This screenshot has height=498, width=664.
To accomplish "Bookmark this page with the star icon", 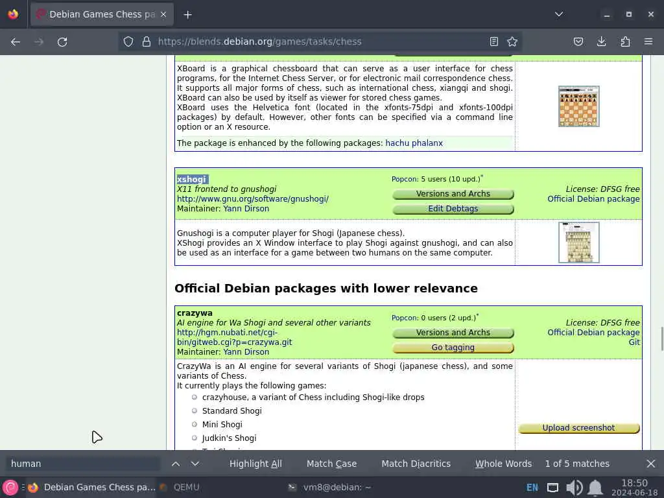I will click(512, 41).
